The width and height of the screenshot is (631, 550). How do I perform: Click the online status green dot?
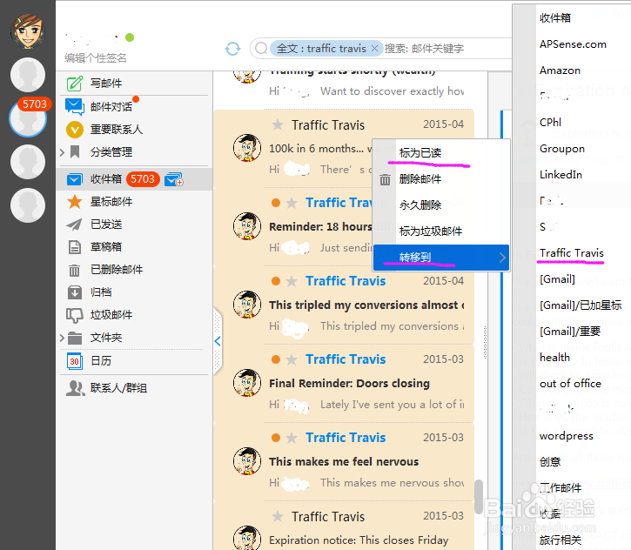[x=130, y=37]
